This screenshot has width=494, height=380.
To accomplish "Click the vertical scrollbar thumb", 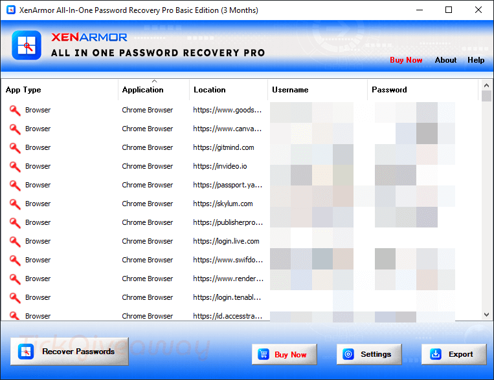I will pyautogui.click(x=486, y=96).
